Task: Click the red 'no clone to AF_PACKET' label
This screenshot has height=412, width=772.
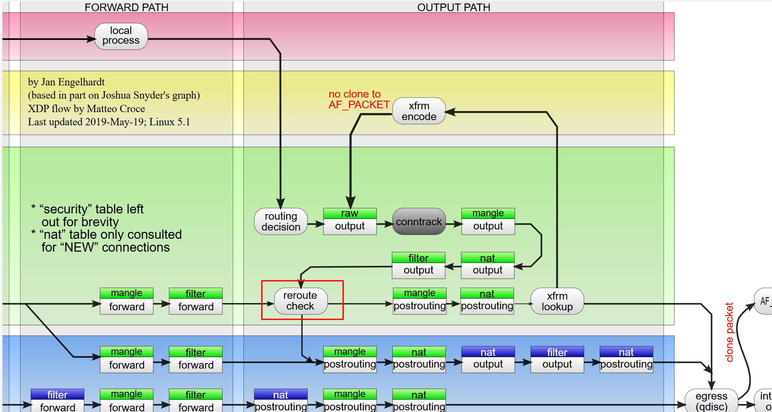Action: pos(359,99)
